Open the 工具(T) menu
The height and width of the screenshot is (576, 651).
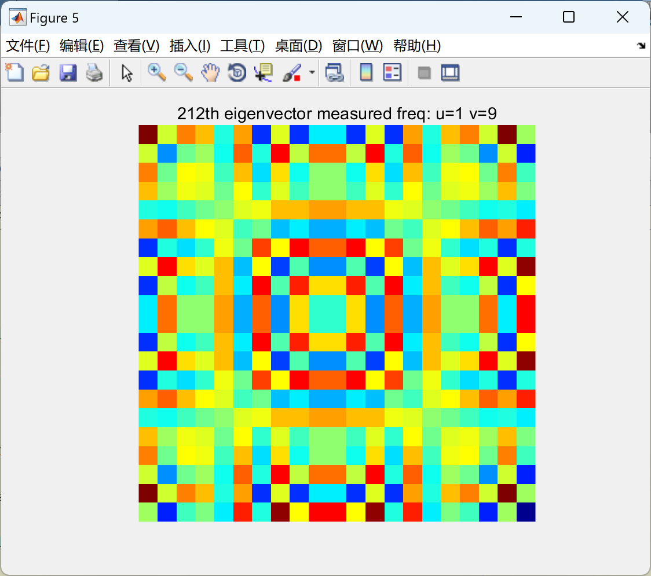click(x=243, y=46)
